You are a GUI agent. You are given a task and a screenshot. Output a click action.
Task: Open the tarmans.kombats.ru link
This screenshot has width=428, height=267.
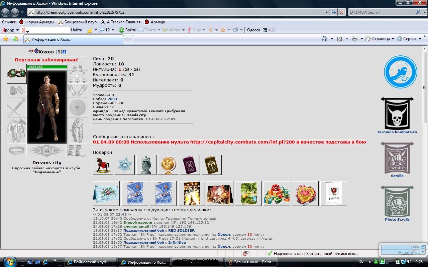(x=397, y=132)
